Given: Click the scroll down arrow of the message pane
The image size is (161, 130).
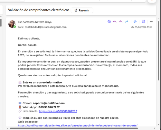Looking at the screenshot, I should (x=158, y=125).
